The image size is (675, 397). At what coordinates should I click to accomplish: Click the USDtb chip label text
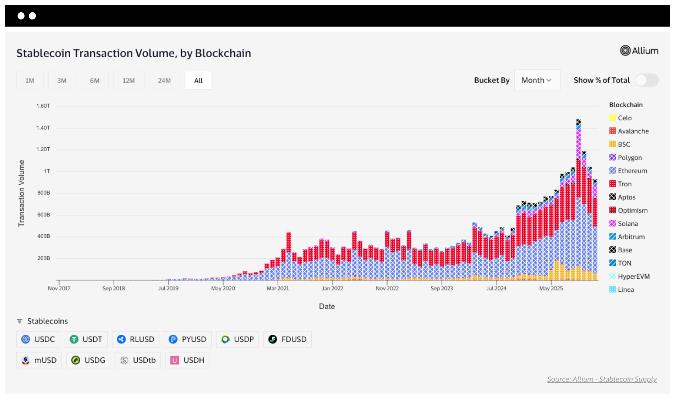pyautogui.click(x=144, y=360)
